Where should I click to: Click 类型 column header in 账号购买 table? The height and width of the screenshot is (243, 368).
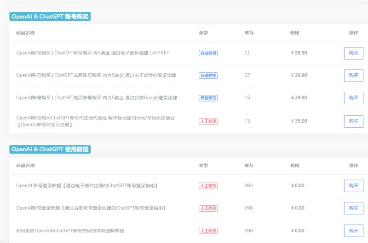[x=203, y=33]
